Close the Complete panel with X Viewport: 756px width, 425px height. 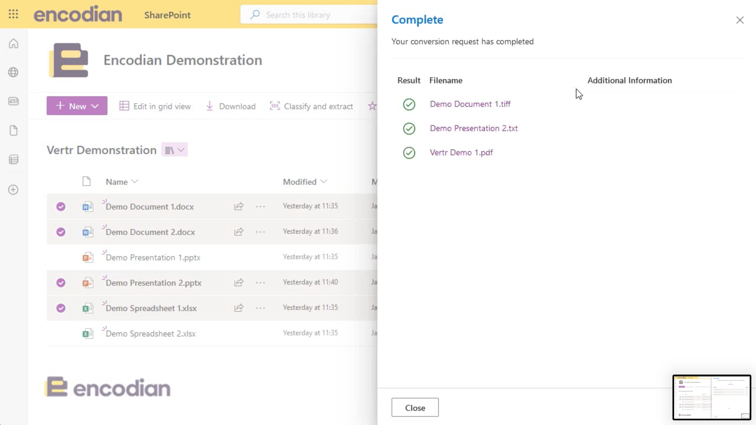pos(740,20)
